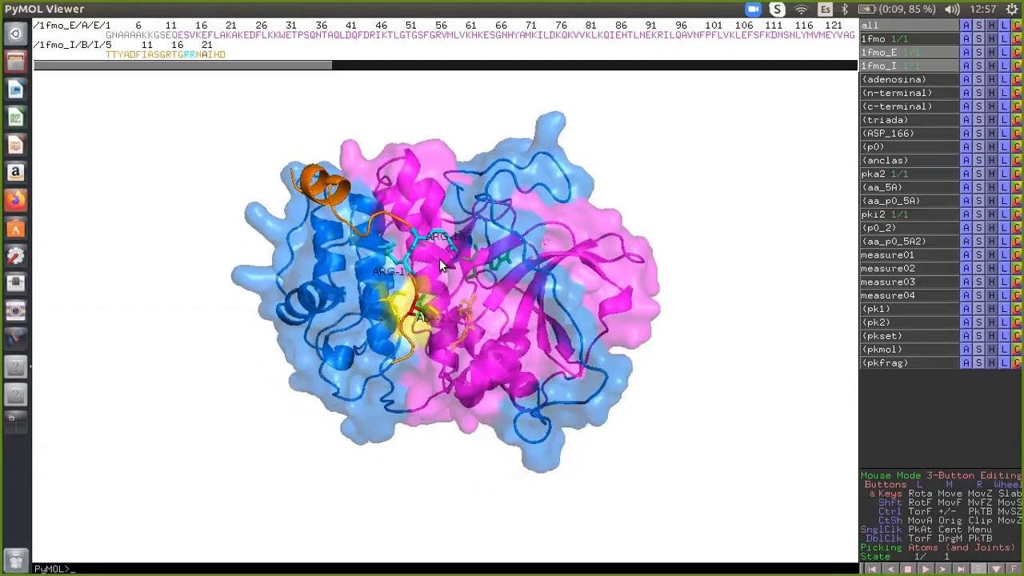
Task: Cycle Mouse Mode 3-Button Editing
Action: coord(941,475)
